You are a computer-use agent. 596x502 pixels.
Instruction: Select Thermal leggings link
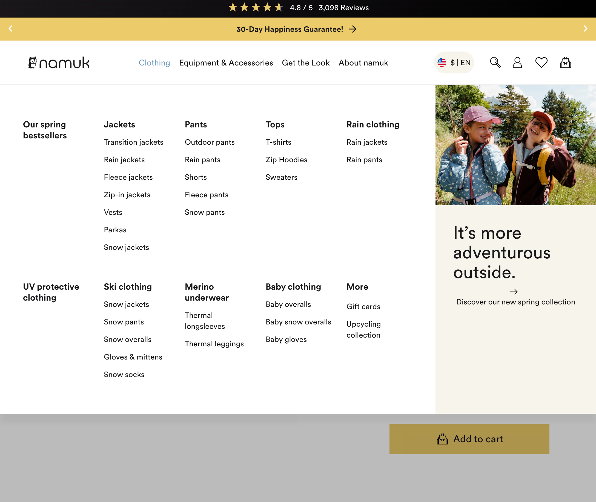tap(214, 344)
